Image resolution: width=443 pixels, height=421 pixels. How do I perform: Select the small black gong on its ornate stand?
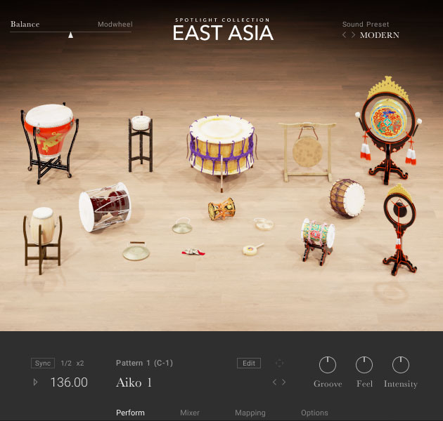[x=399, y=230]
